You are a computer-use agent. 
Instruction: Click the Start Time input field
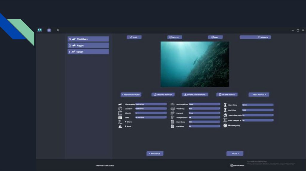click(x=258, y=105)
